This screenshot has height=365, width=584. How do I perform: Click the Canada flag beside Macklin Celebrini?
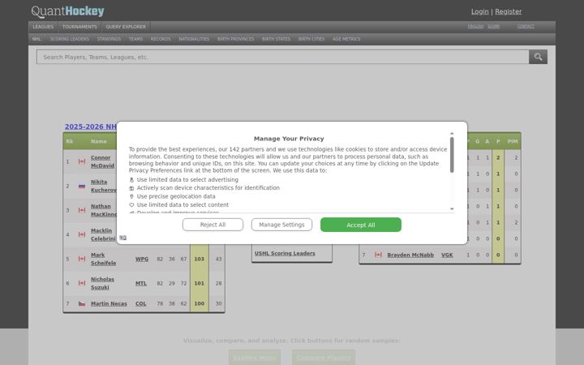pos(82,234)
